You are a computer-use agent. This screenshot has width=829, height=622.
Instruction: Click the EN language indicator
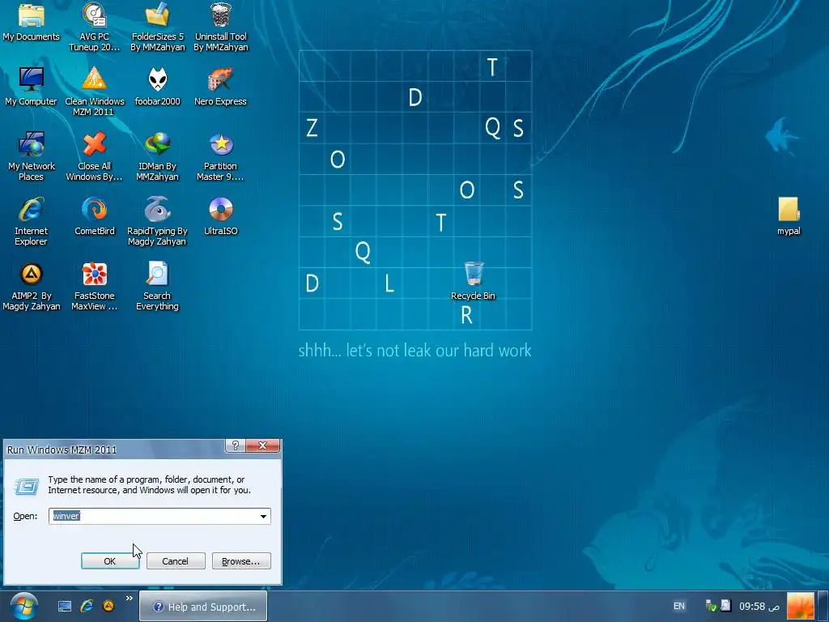(679, 606)
